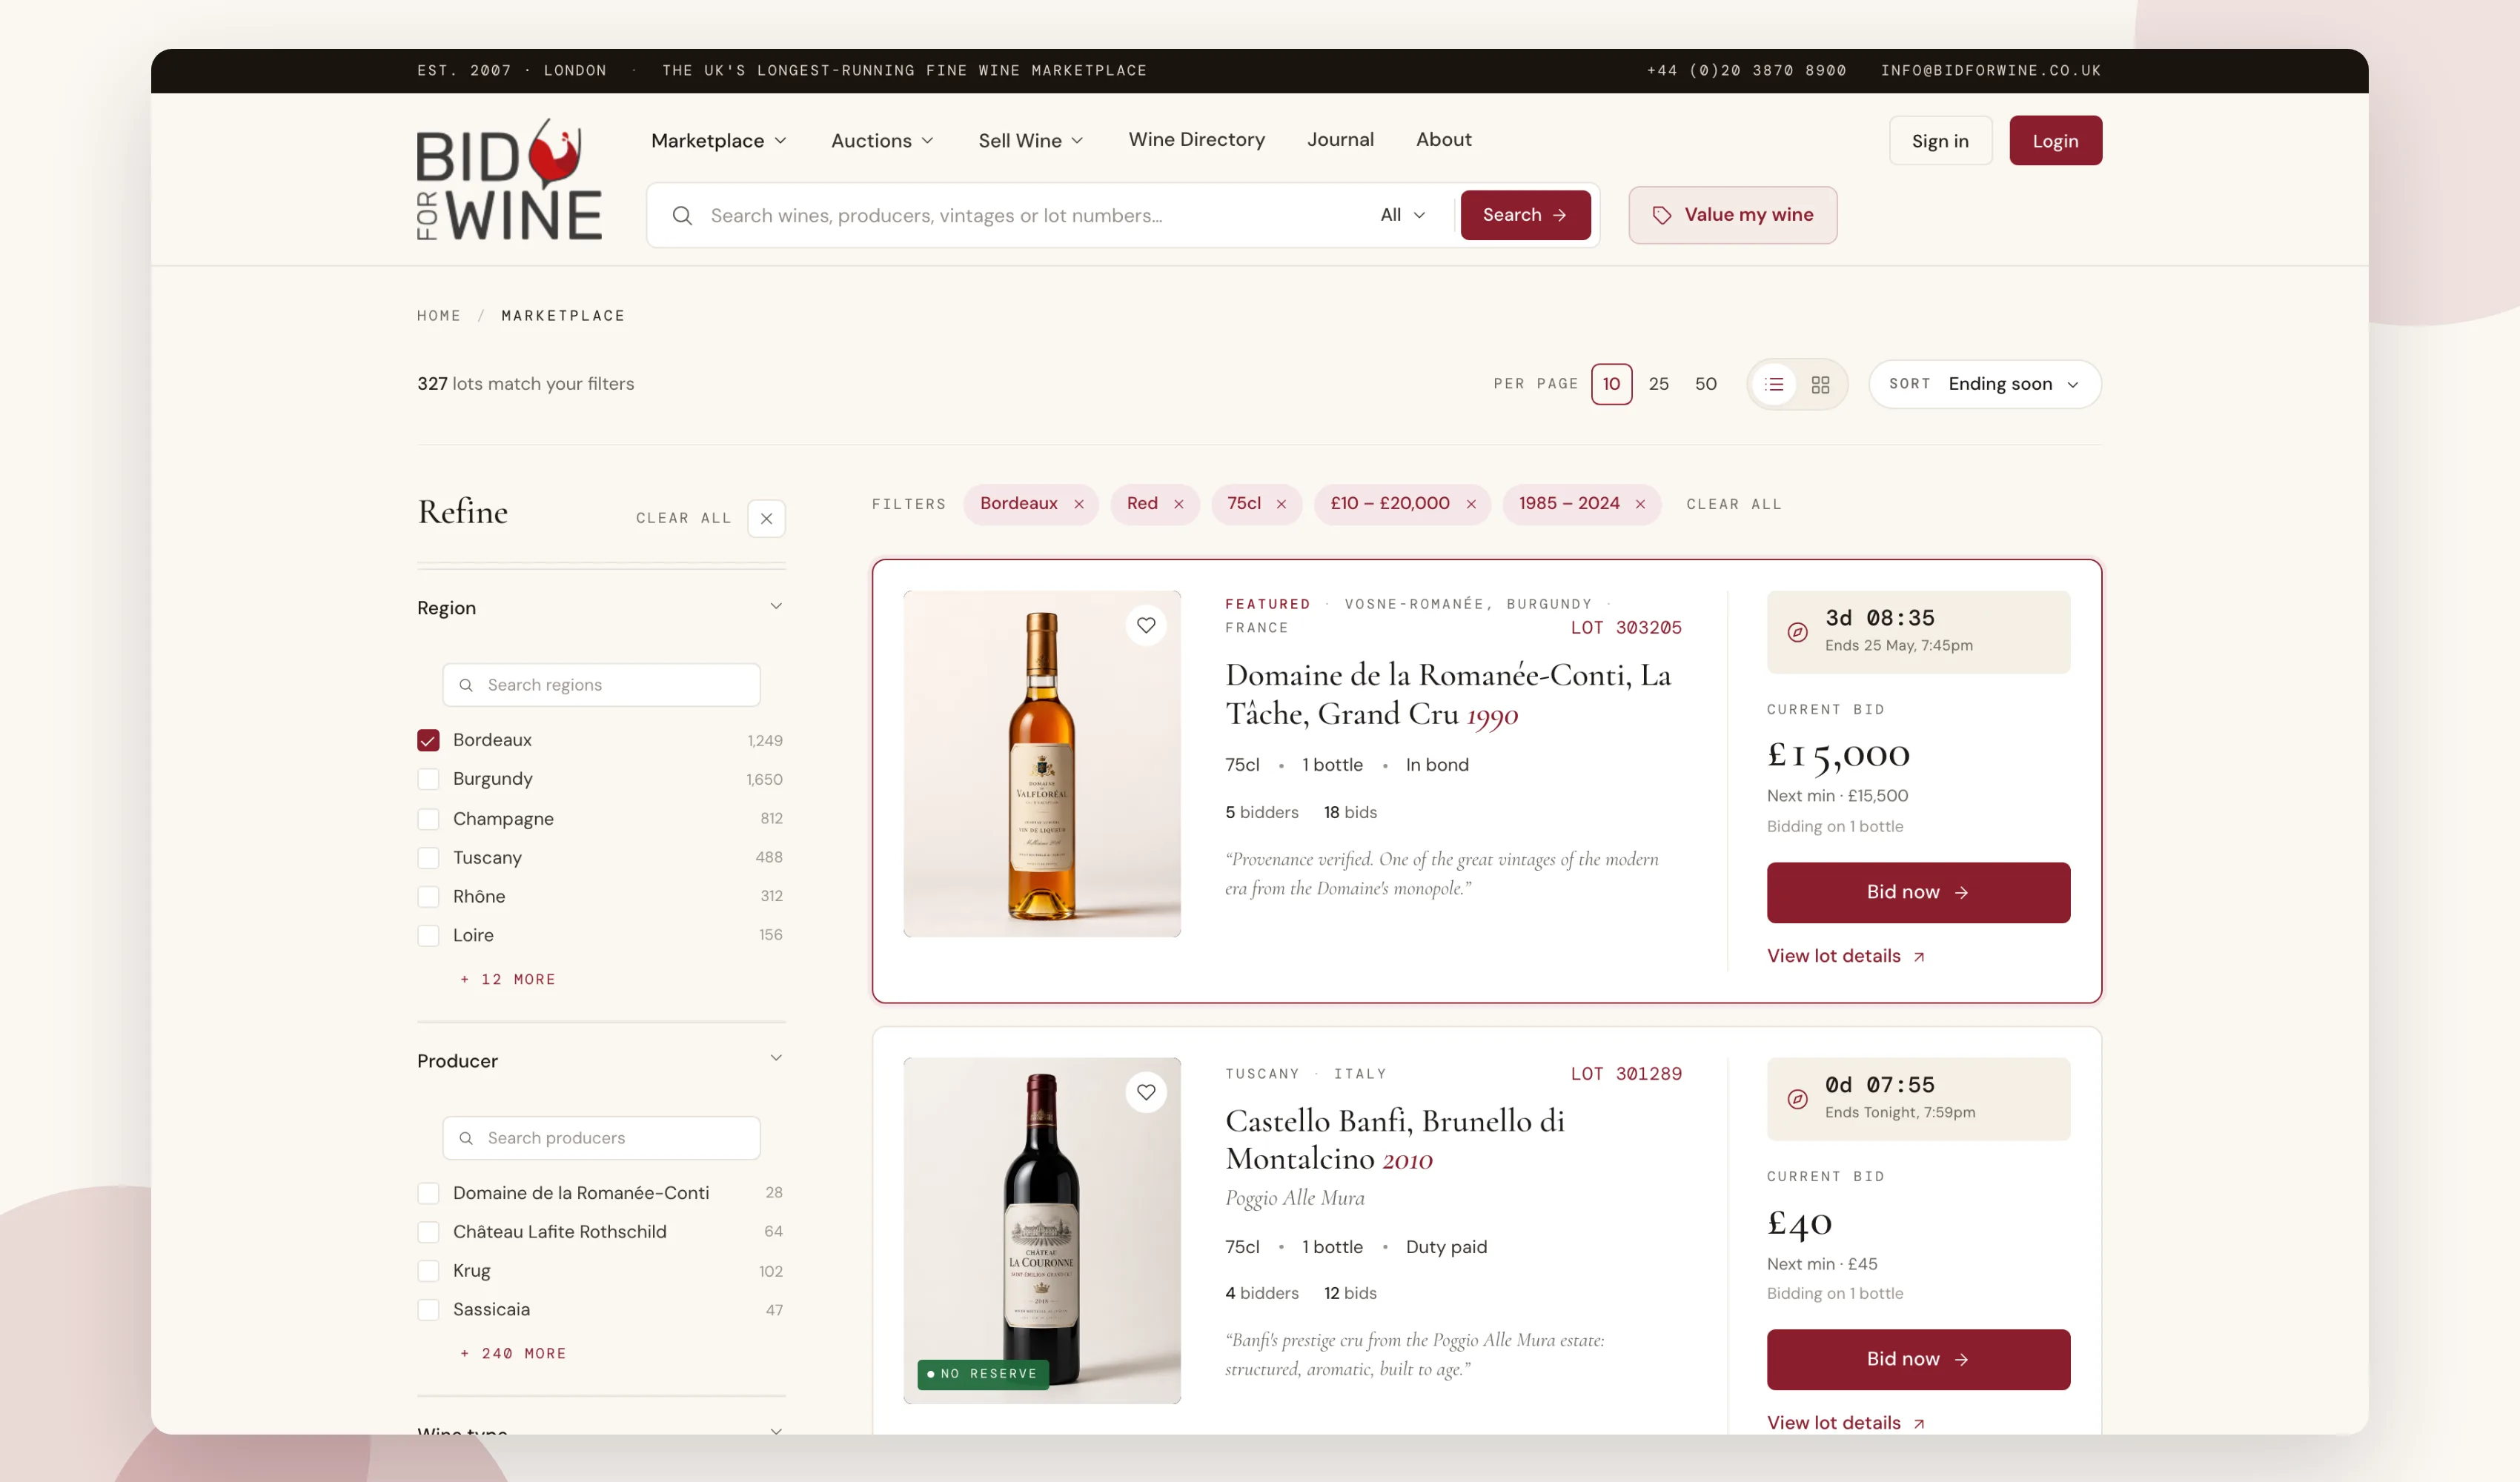Check the Loire region checkbox

pyautogui.click(x=428, y=936)
